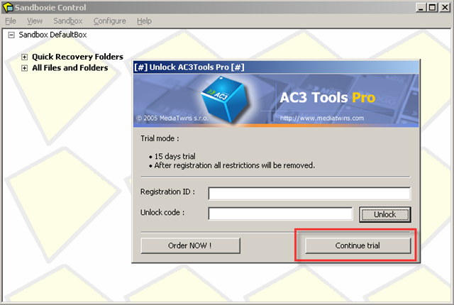
Task: Click the '15 days trial' text
Action: tap(175, 156)
